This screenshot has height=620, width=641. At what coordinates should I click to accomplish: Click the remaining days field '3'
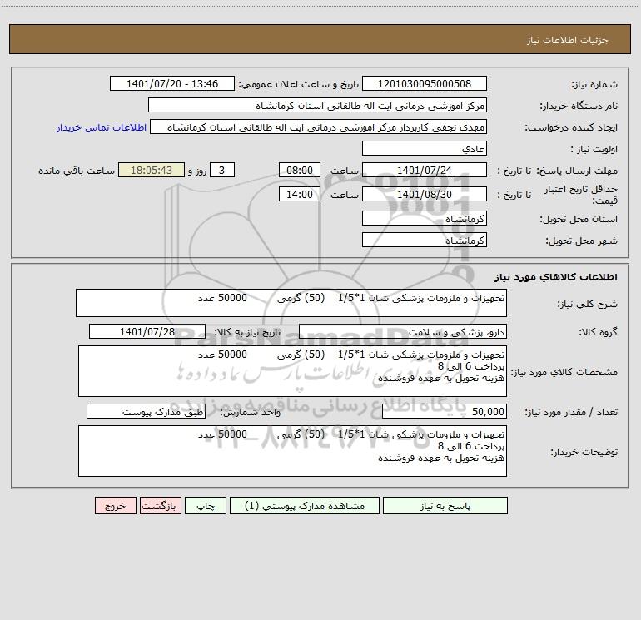[x=222, y=170]
